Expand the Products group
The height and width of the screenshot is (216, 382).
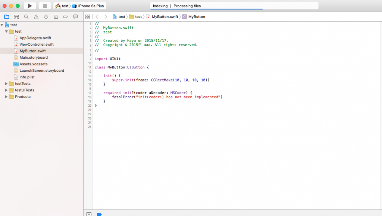[6, 97]
